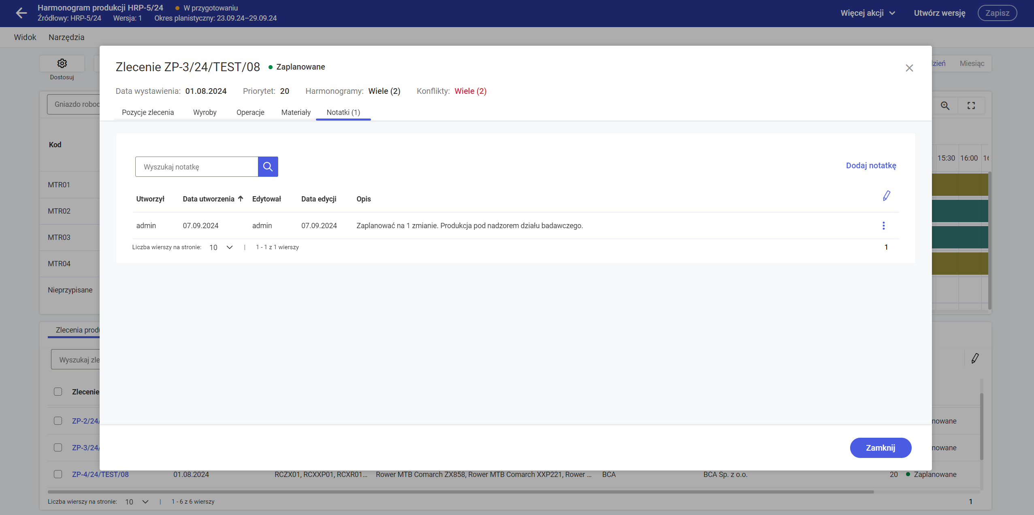The image size is (1034, 515).
Task: Select the Nieprzypisane row
Action: pyautogui.click(x=70, y=290)
